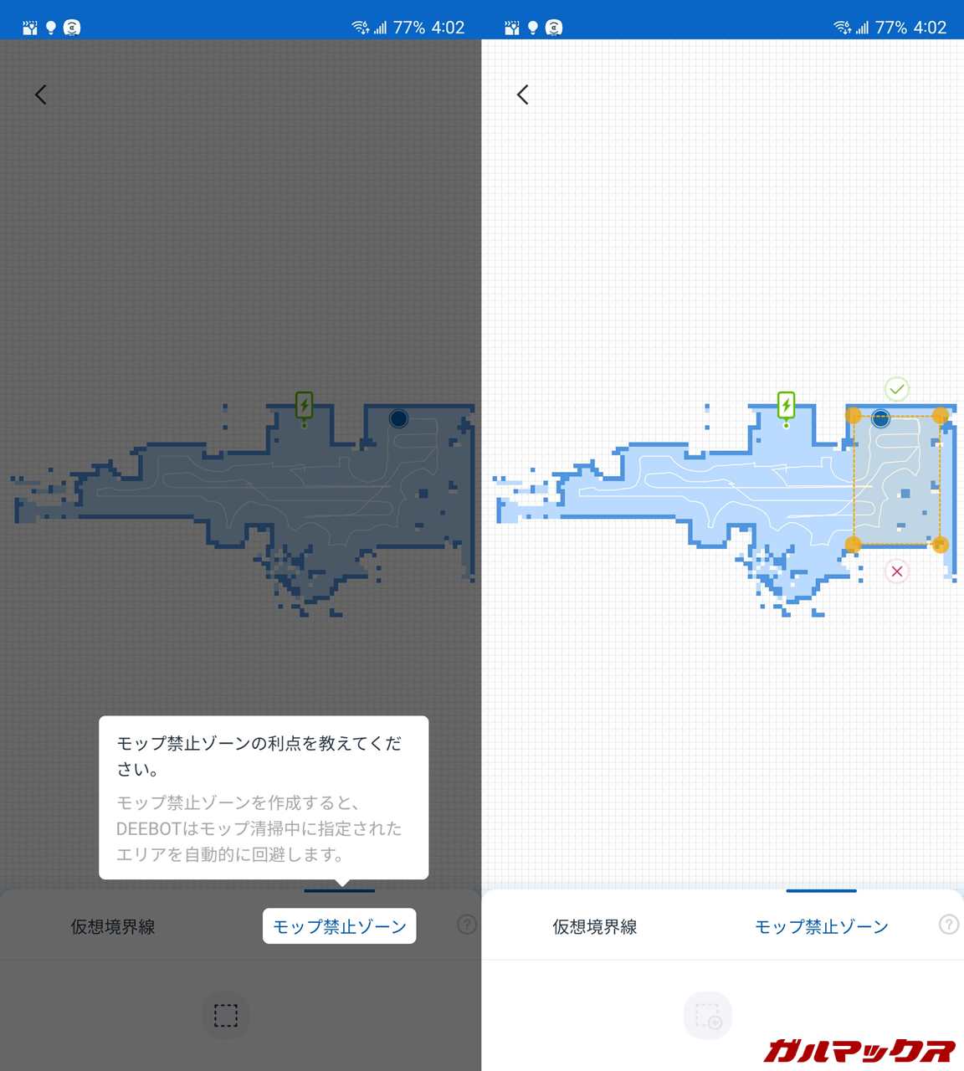Select the charging dock icon on right map

pos(786,406)
